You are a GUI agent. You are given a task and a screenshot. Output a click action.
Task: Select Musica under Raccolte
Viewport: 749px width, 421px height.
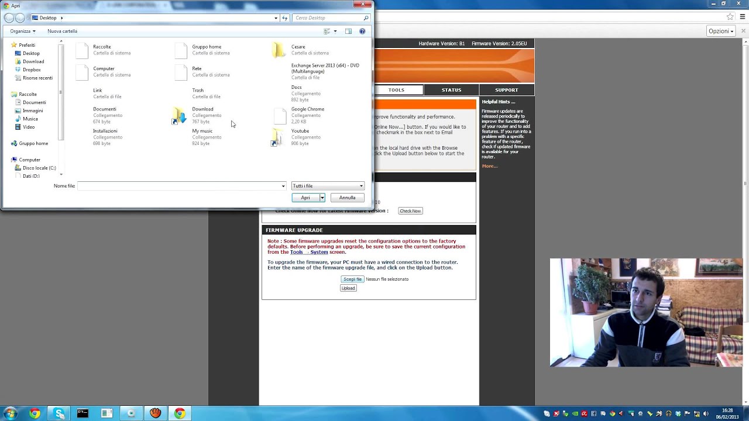30,119
